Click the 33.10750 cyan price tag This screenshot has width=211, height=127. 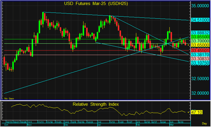[x=200, y=63]
